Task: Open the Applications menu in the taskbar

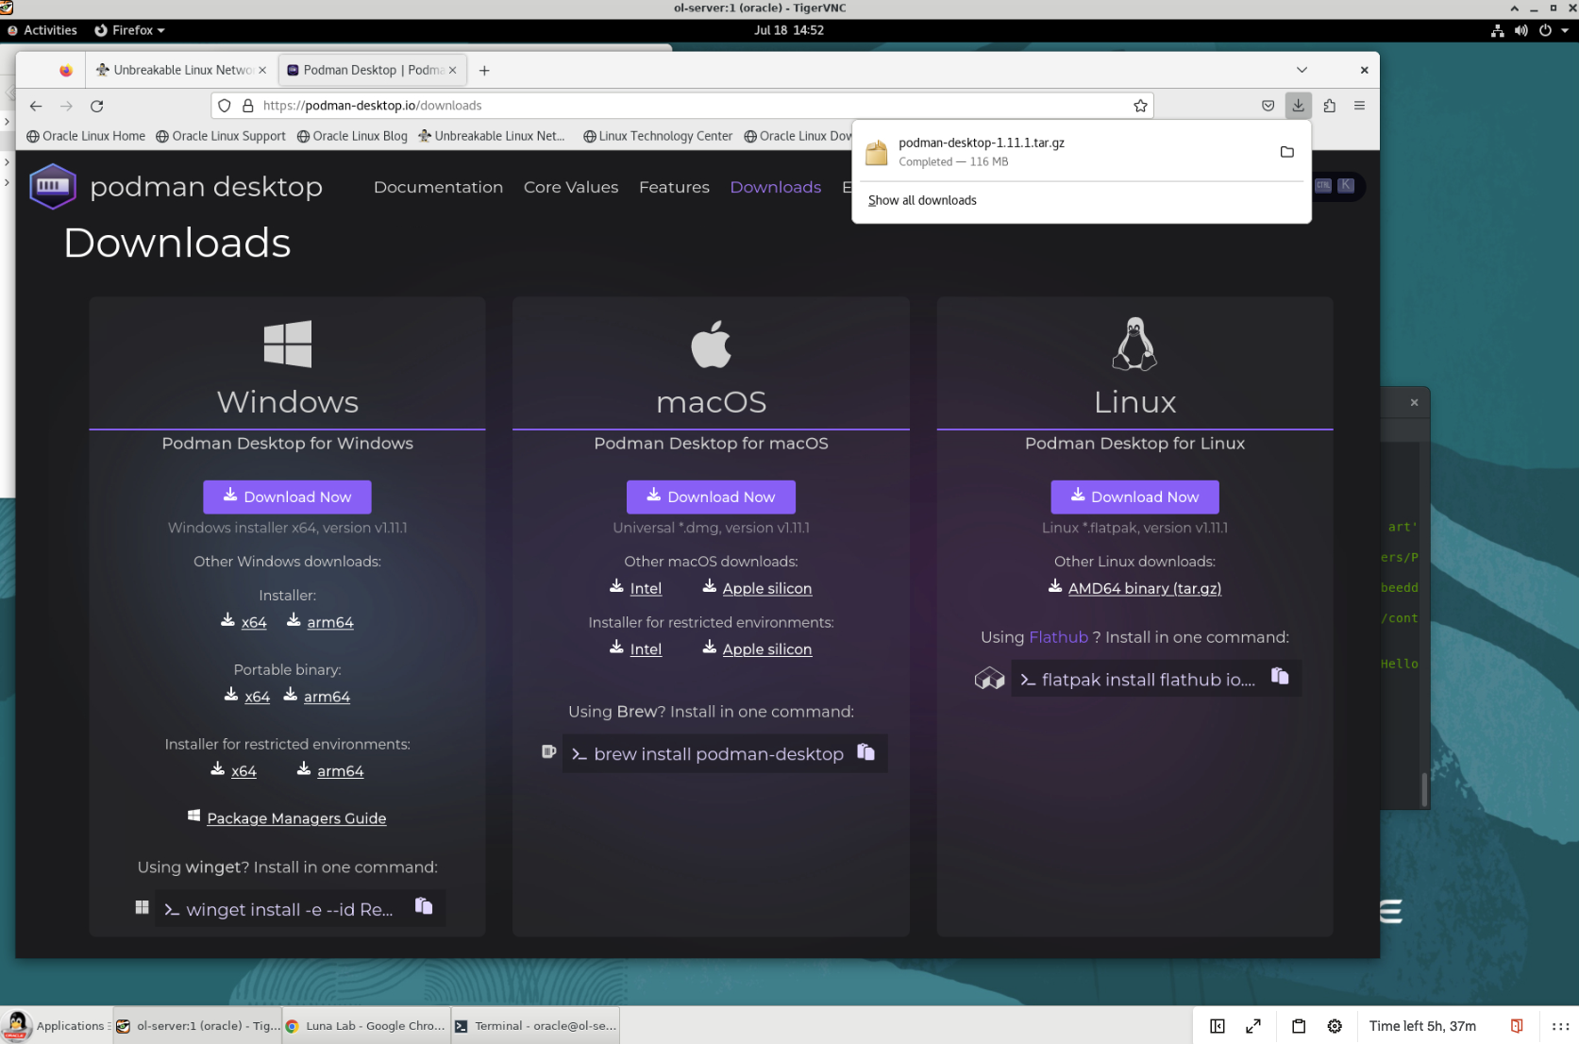Action: [56, 1026]
